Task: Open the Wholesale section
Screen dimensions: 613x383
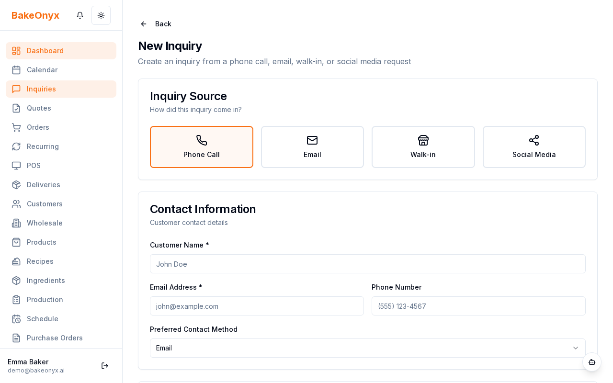Action: pyautogui.click(x=45, y=223)
